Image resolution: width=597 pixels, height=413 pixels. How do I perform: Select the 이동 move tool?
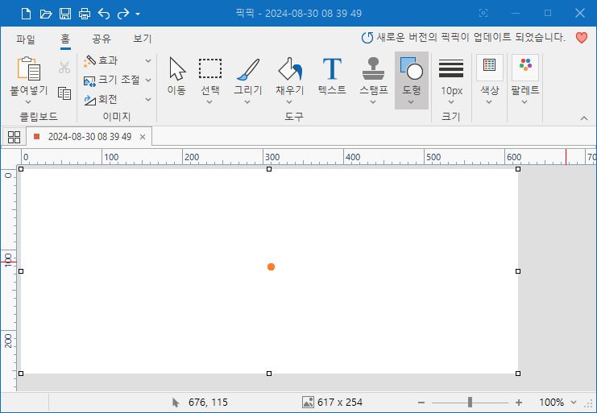[x=176, y=76]
